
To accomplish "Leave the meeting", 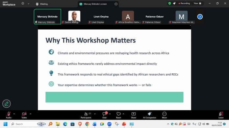I will tap(221, 115).
